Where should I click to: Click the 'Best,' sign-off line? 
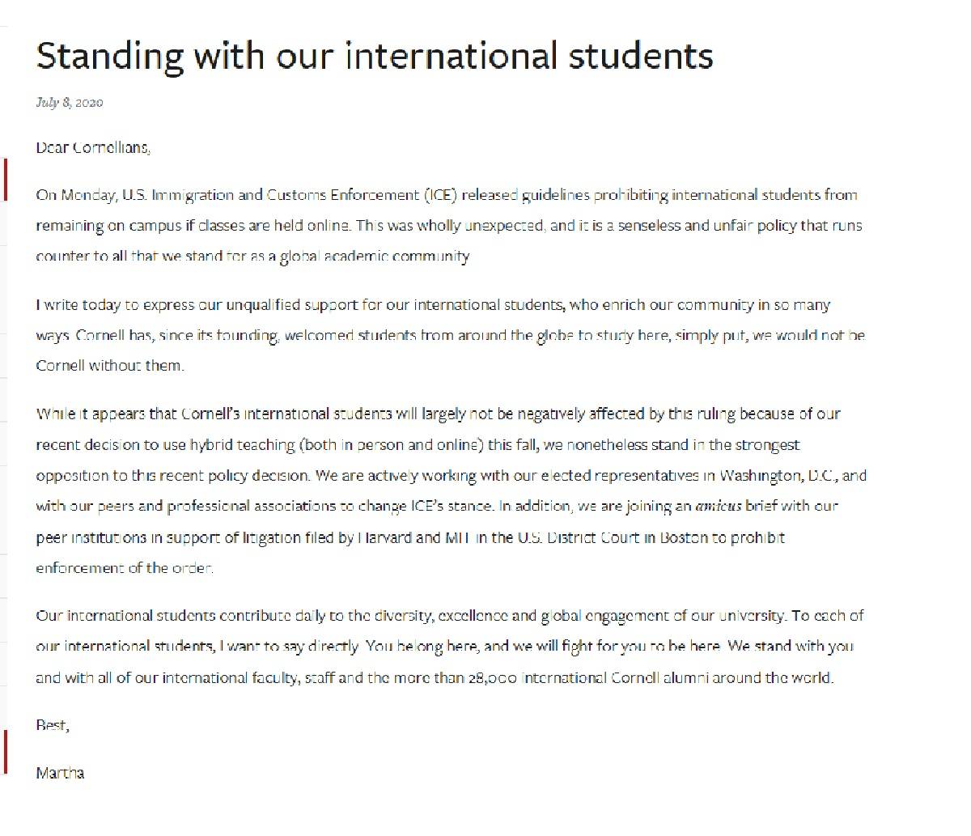tap(53, 725)
